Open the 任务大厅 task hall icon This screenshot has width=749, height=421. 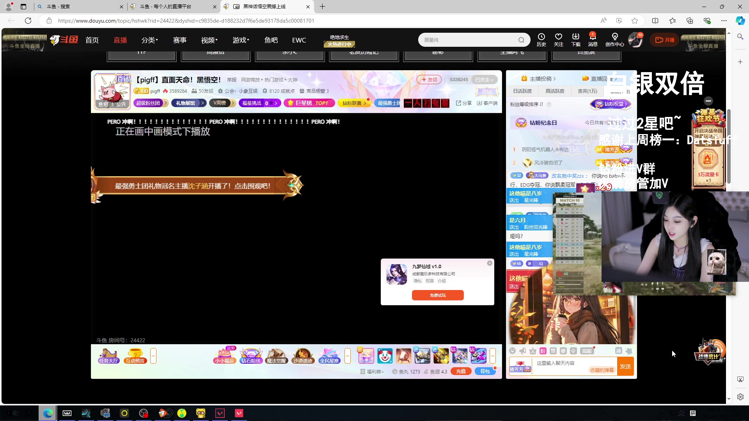pos(109,356)
